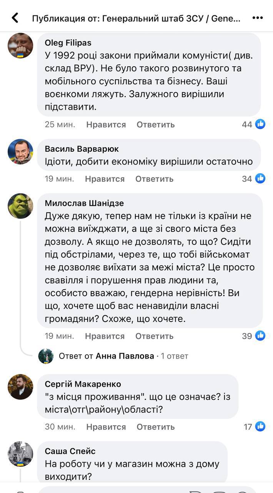Click the like reaction icon on Василь Варварюк's comment
The image size is (273, 493).
point(260,178)
